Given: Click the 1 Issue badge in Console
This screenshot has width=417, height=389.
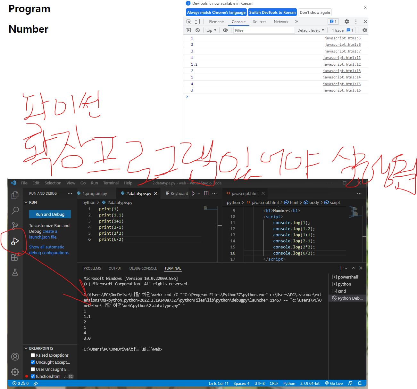Looking at the screenshot, I should (x=342, y=30).
